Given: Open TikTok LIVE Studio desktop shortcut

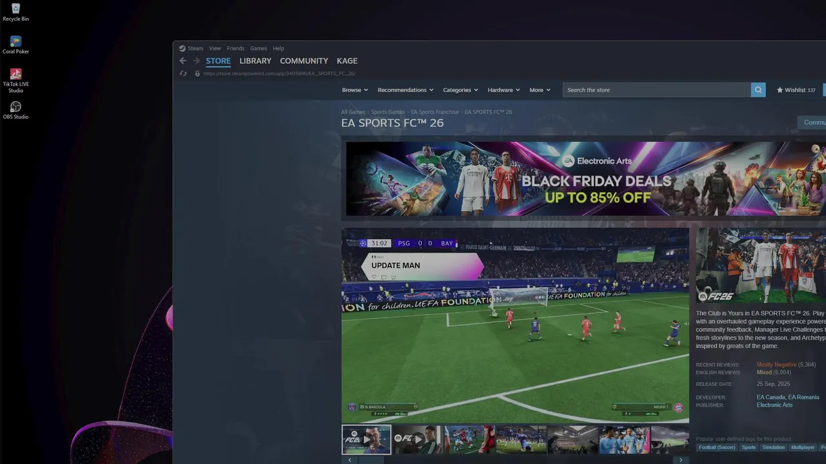Looking at the screenshot, I should (15, 81).
